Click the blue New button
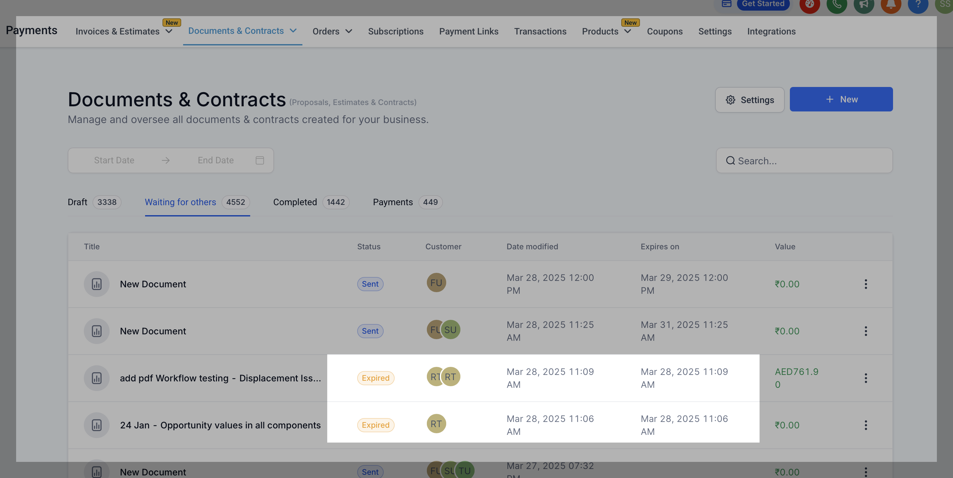953x478 pixels. [x=841, y=100]
